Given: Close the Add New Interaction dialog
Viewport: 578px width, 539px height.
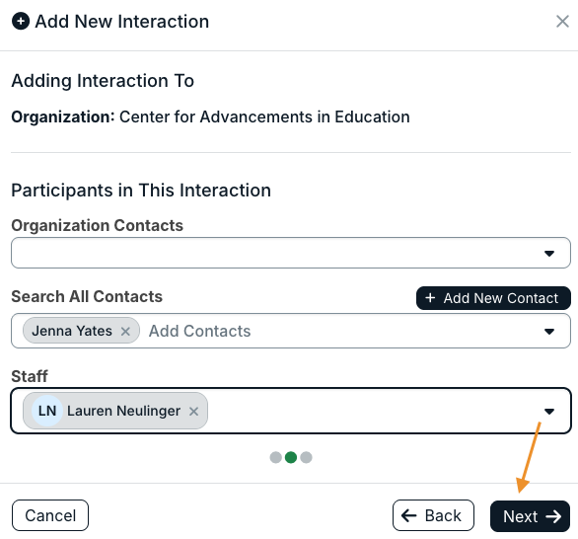Looking at the screenshot, I should 562,22.
